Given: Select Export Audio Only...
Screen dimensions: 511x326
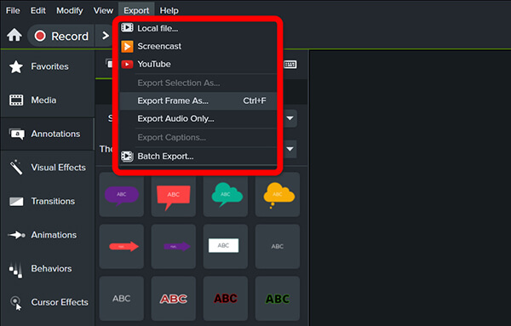Looking at the screenshot, I should tap(198, 118).
